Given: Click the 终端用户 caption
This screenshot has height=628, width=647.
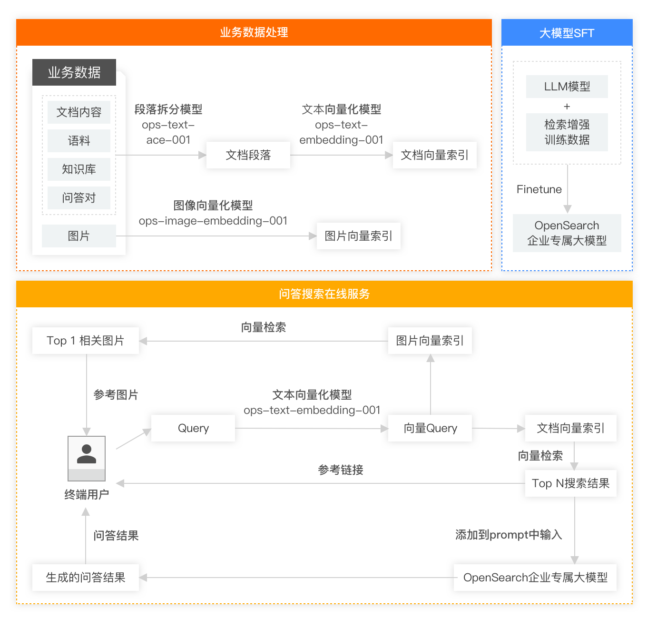Looking at the screenshot, I should (x=87, y=495).
